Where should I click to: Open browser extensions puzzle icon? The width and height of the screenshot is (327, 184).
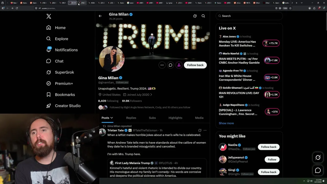(x=314, y=8)
